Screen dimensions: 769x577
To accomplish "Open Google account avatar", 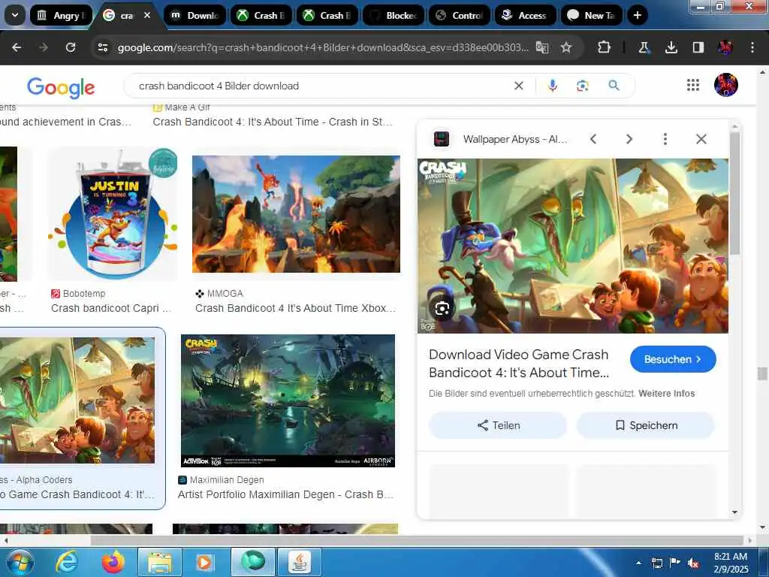I will click(726, 85).
